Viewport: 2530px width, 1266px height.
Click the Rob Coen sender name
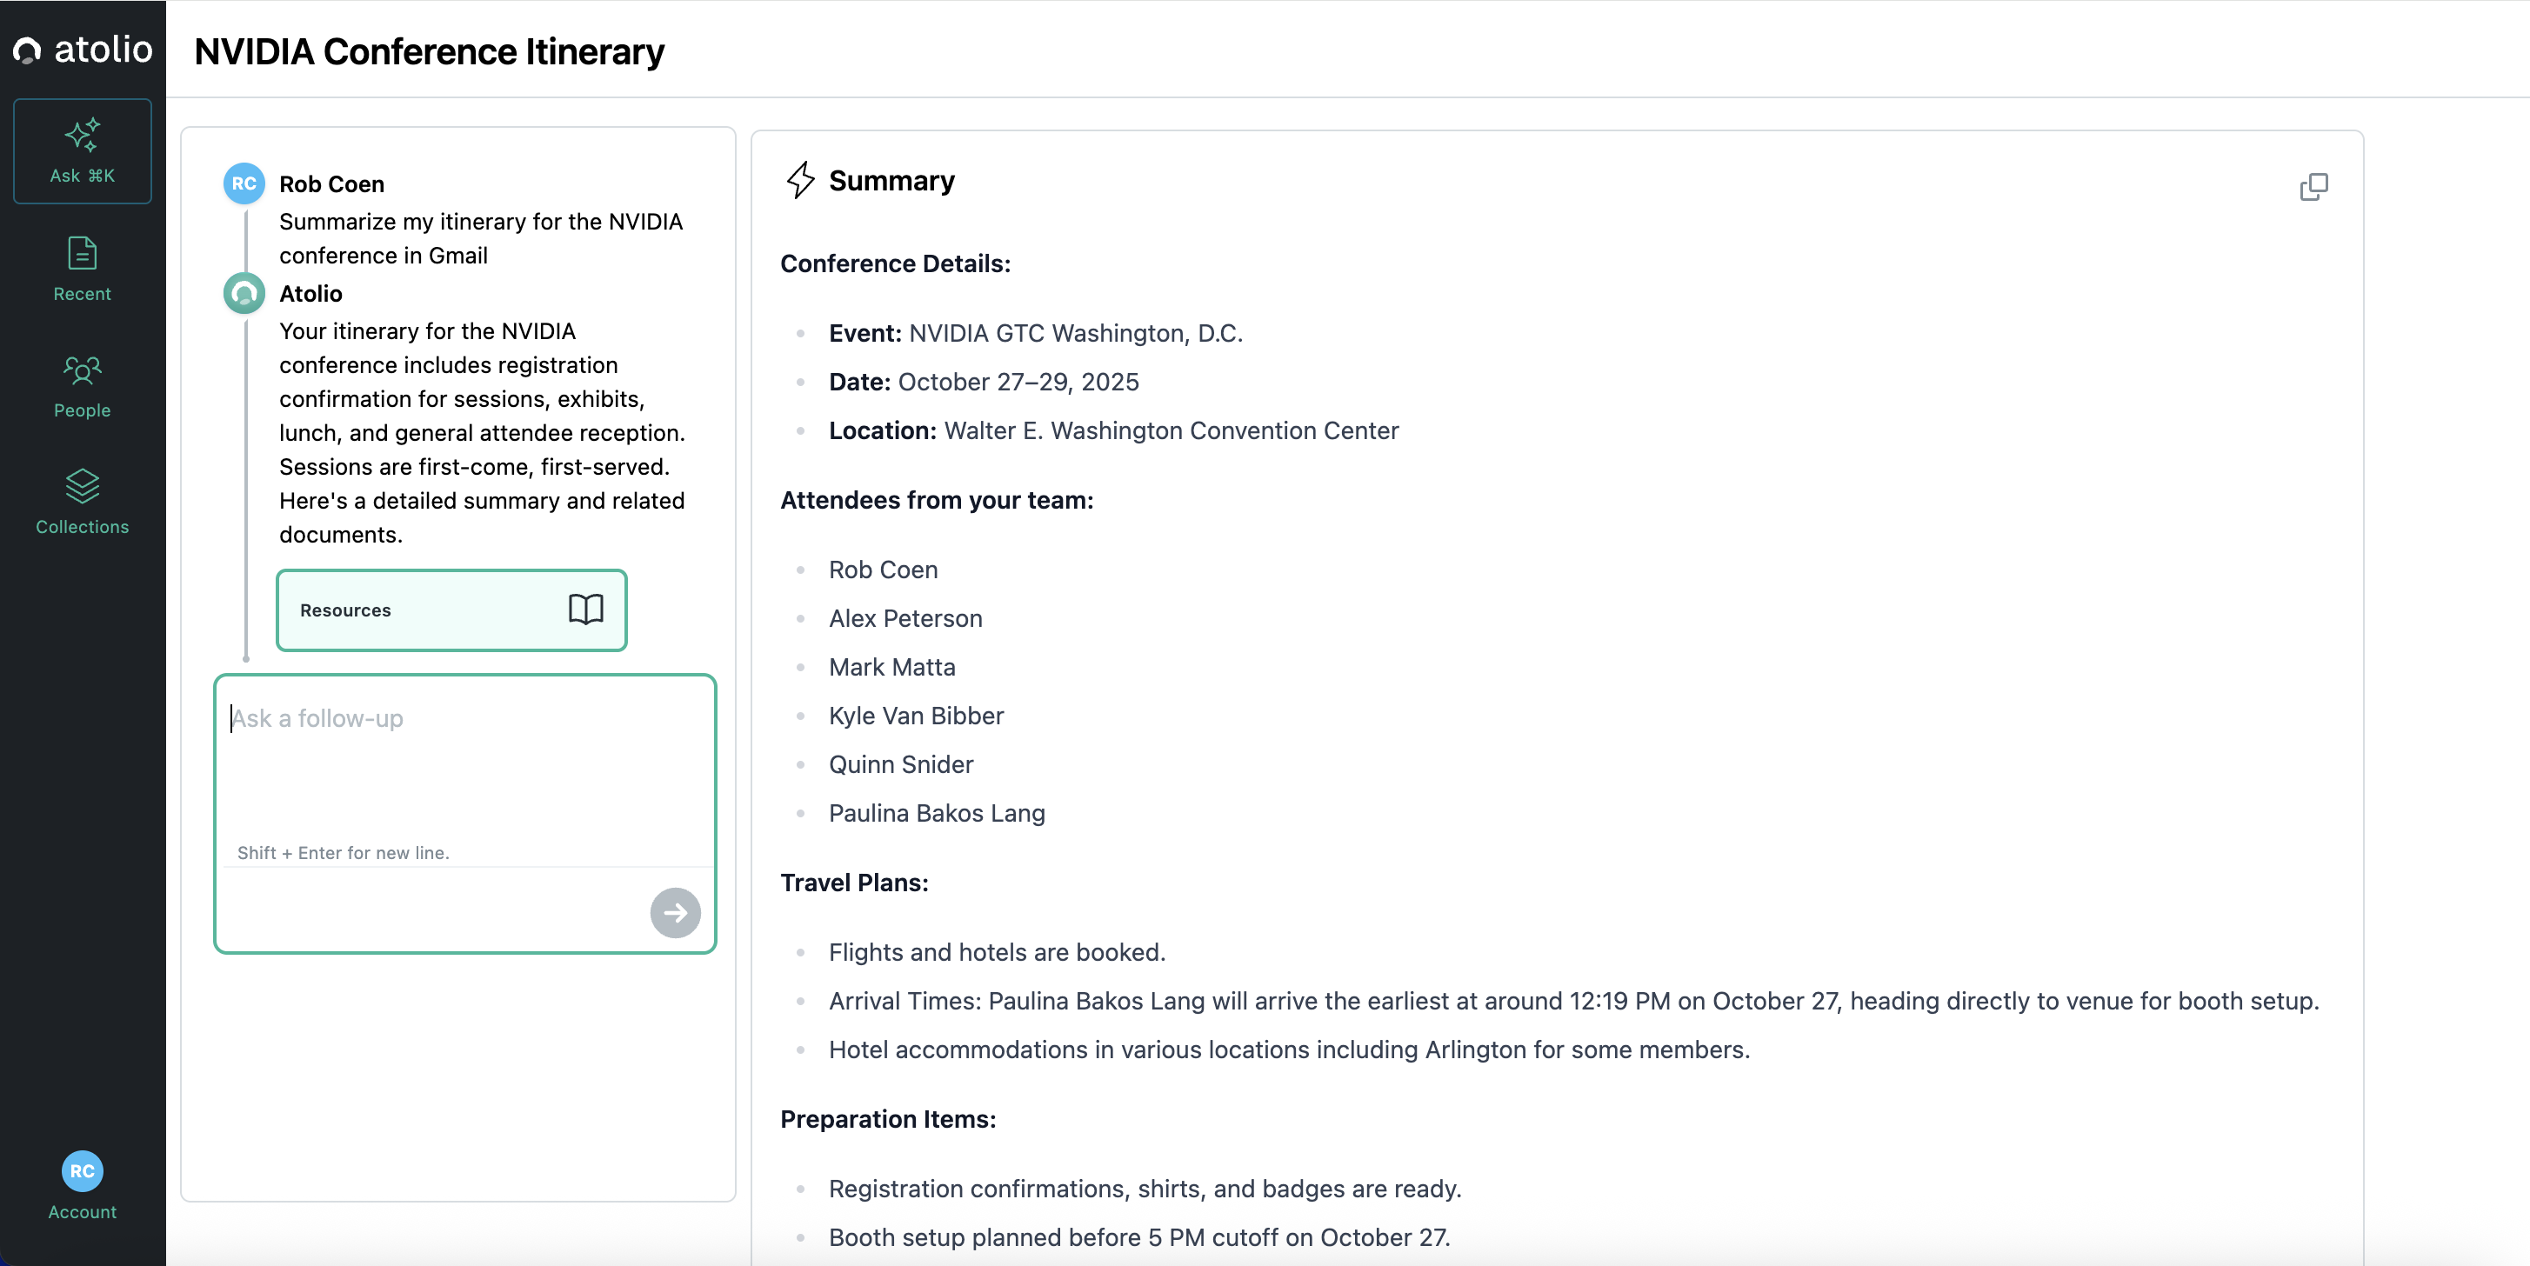pyautogui.click(x=331, y=183)
